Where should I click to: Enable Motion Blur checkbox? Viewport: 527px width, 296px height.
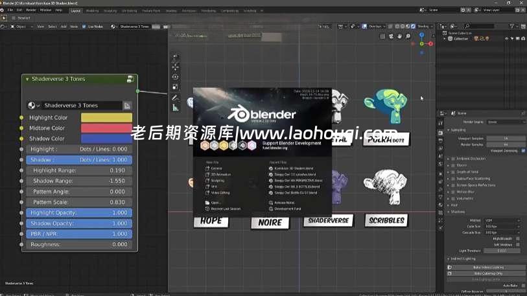point(453,192)
